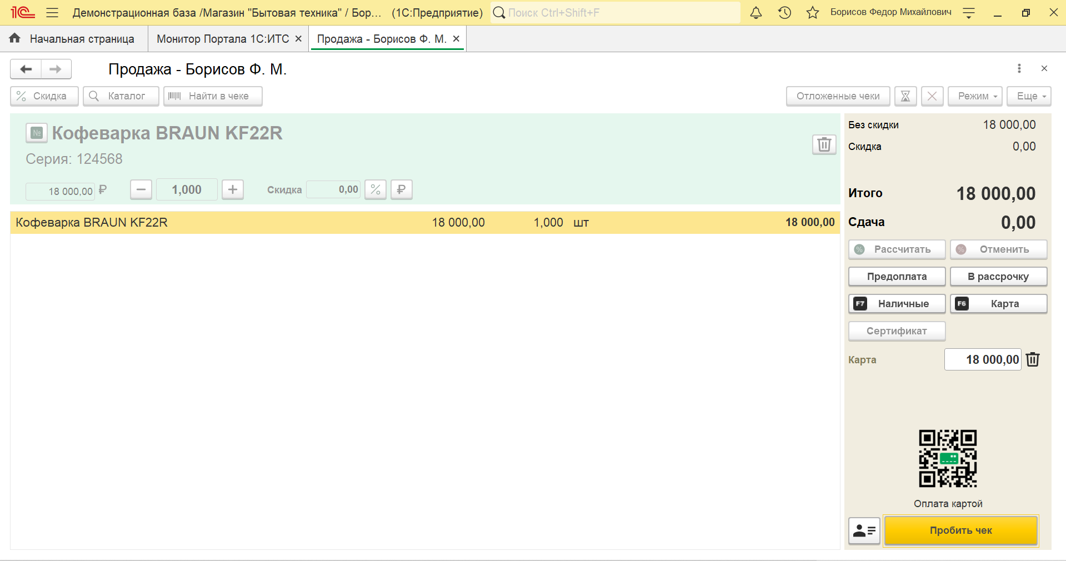The width and height of the screenshot is (1066, 561).
Task: Switch to Монитор Портала 1С:ИТС tab
Action: coord(223,39)
